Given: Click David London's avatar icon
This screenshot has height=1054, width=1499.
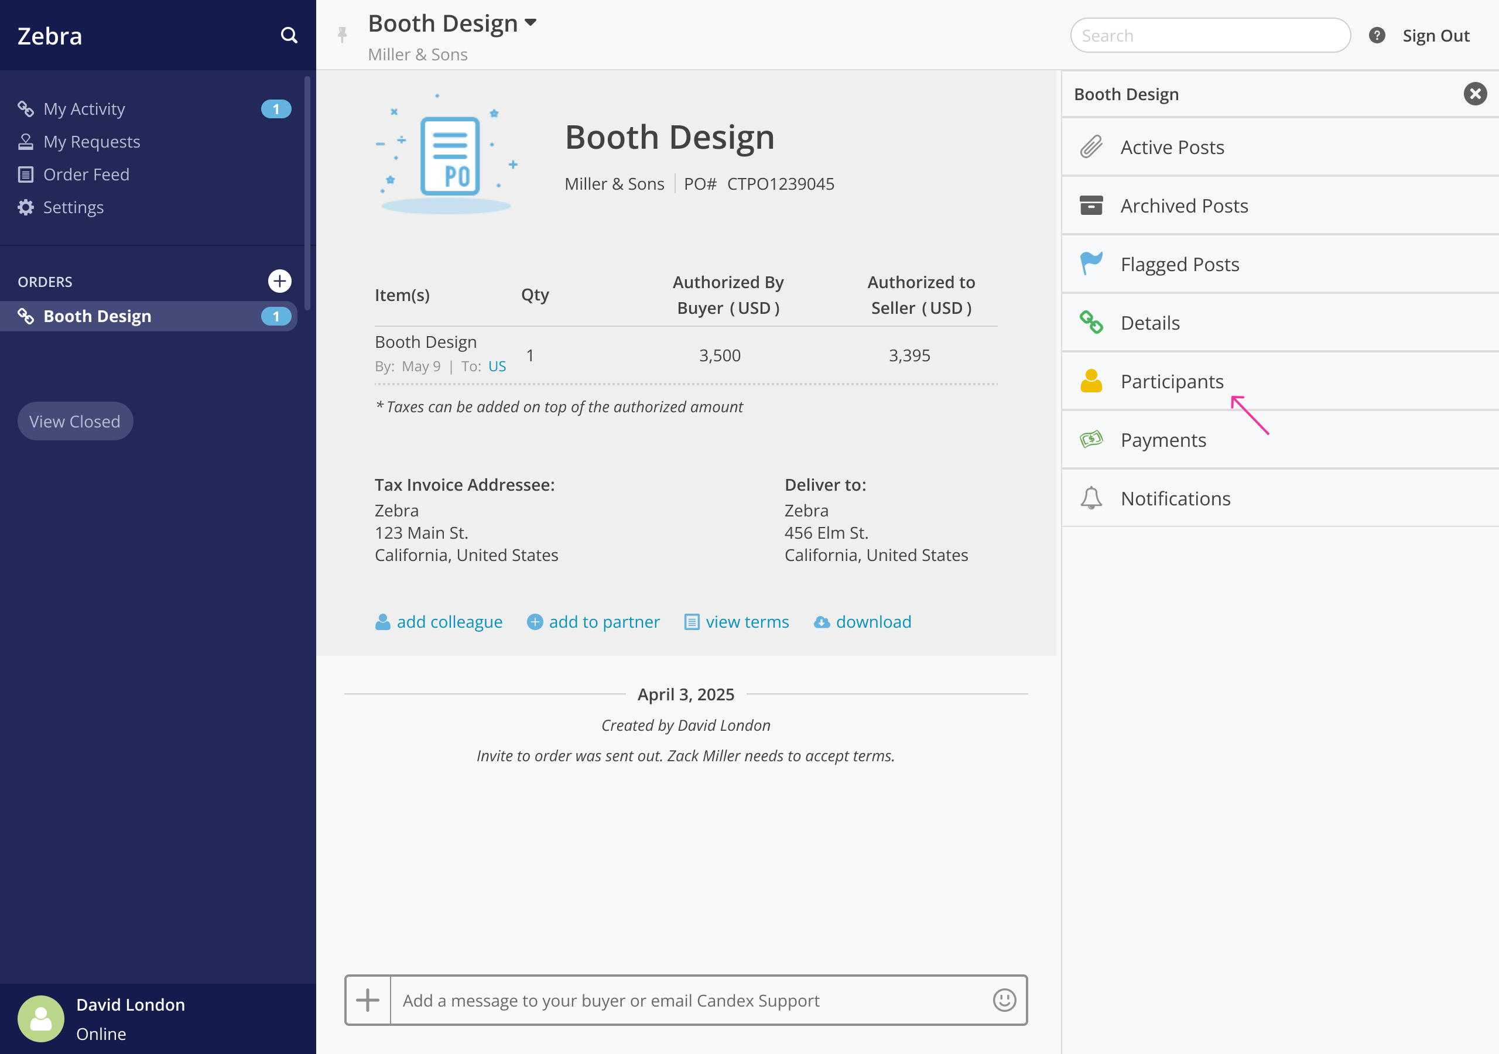Looking at the screenshot, I should (40, 1018).
